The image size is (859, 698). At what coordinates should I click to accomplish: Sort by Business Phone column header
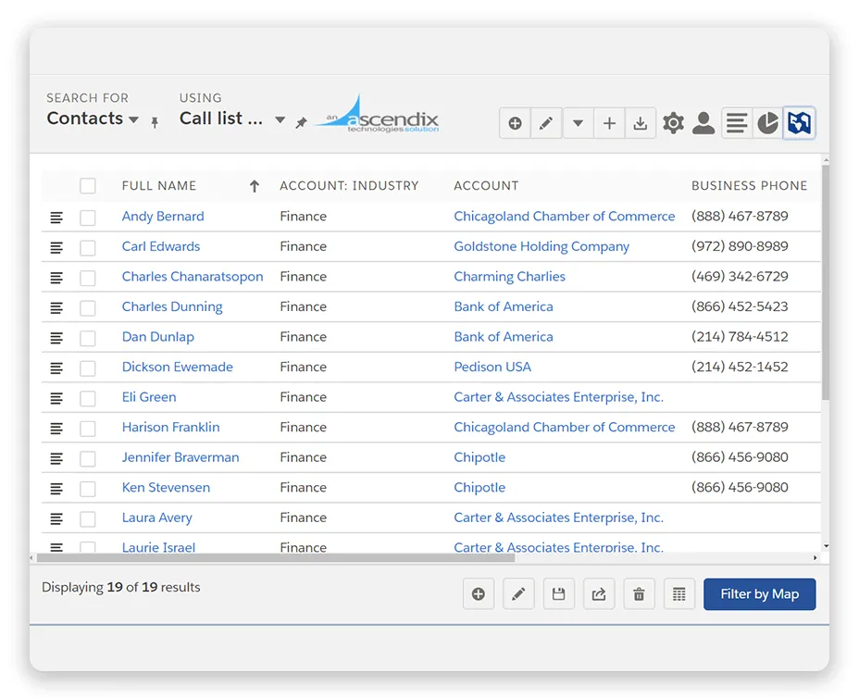point(749,186)
